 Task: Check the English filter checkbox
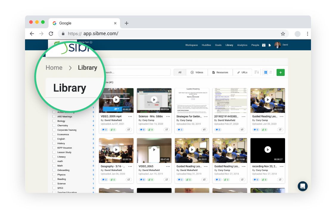54,139
